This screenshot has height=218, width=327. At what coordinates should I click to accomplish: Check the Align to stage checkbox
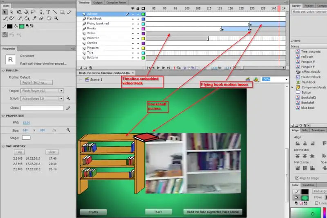point(297,178)
